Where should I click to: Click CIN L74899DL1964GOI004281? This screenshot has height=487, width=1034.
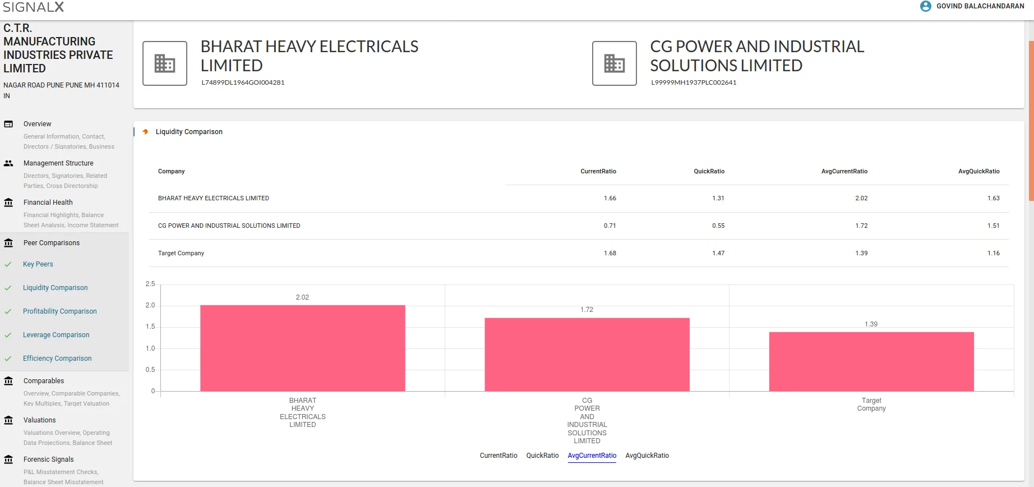point(243,82)
